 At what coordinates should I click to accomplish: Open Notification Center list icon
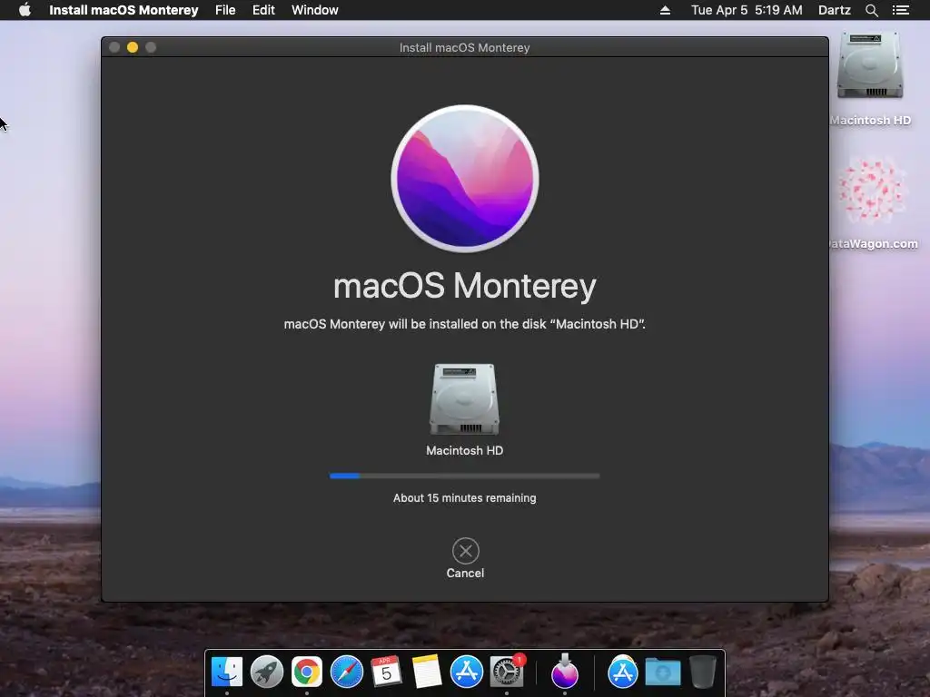[900, 10]
